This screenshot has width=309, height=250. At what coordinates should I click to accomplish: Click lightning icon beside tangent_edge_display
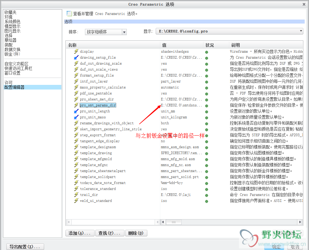76,141
